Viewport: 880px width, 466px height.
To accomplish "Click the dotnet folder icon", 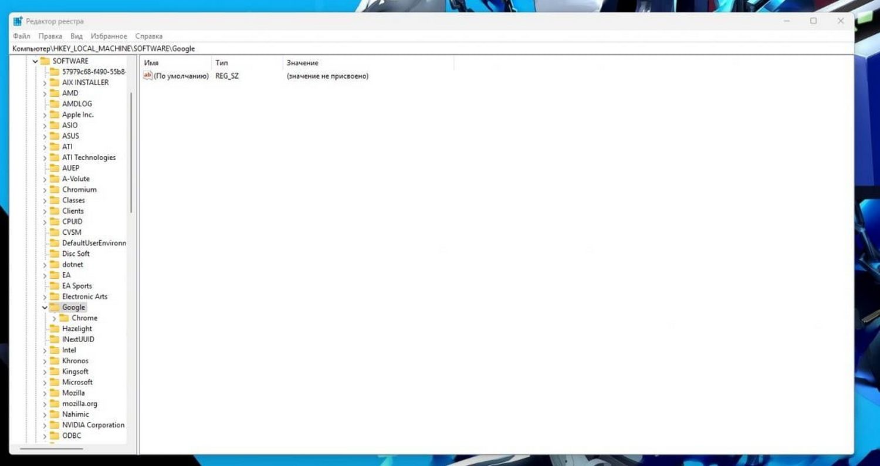I will [x=55, y=265].
